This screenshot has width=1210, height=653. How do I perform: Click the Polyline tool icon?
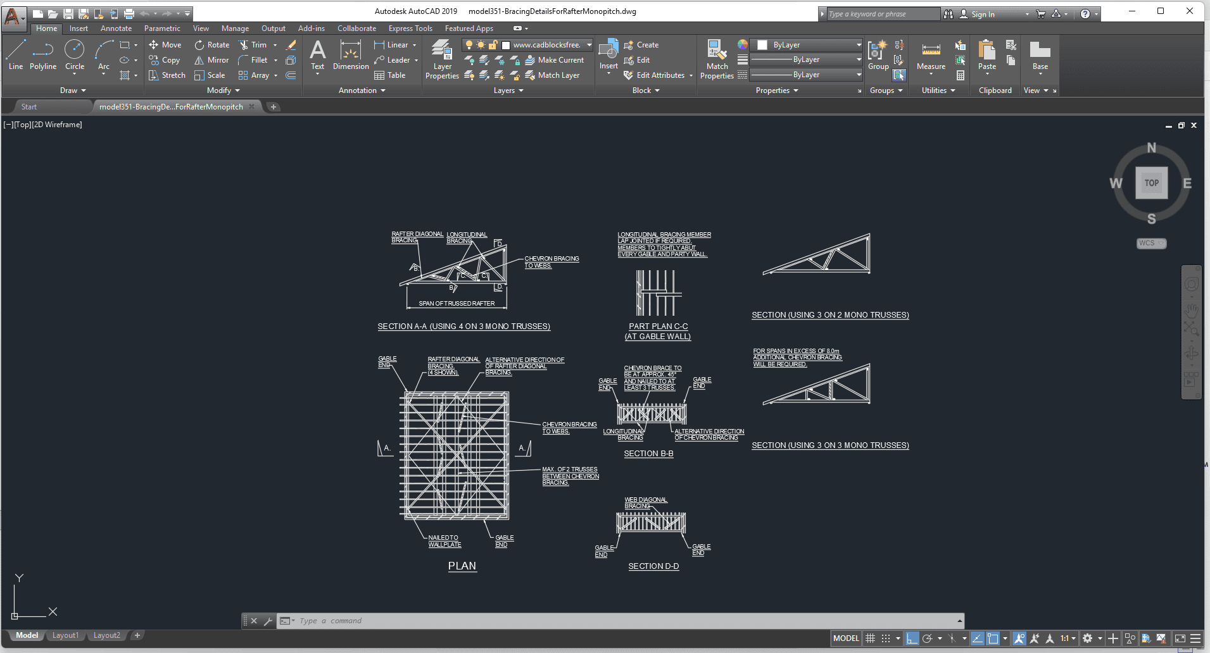[x=43, y=54]
